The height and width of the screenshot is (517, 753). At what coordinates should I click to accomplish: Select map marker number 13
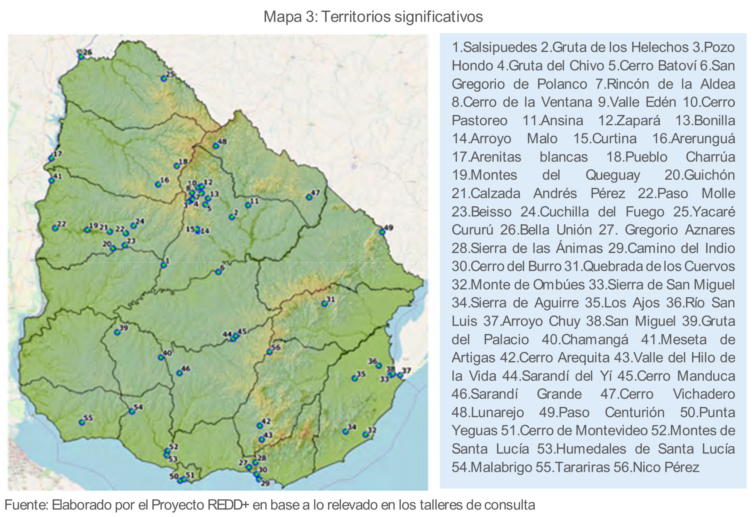[208, 198]
